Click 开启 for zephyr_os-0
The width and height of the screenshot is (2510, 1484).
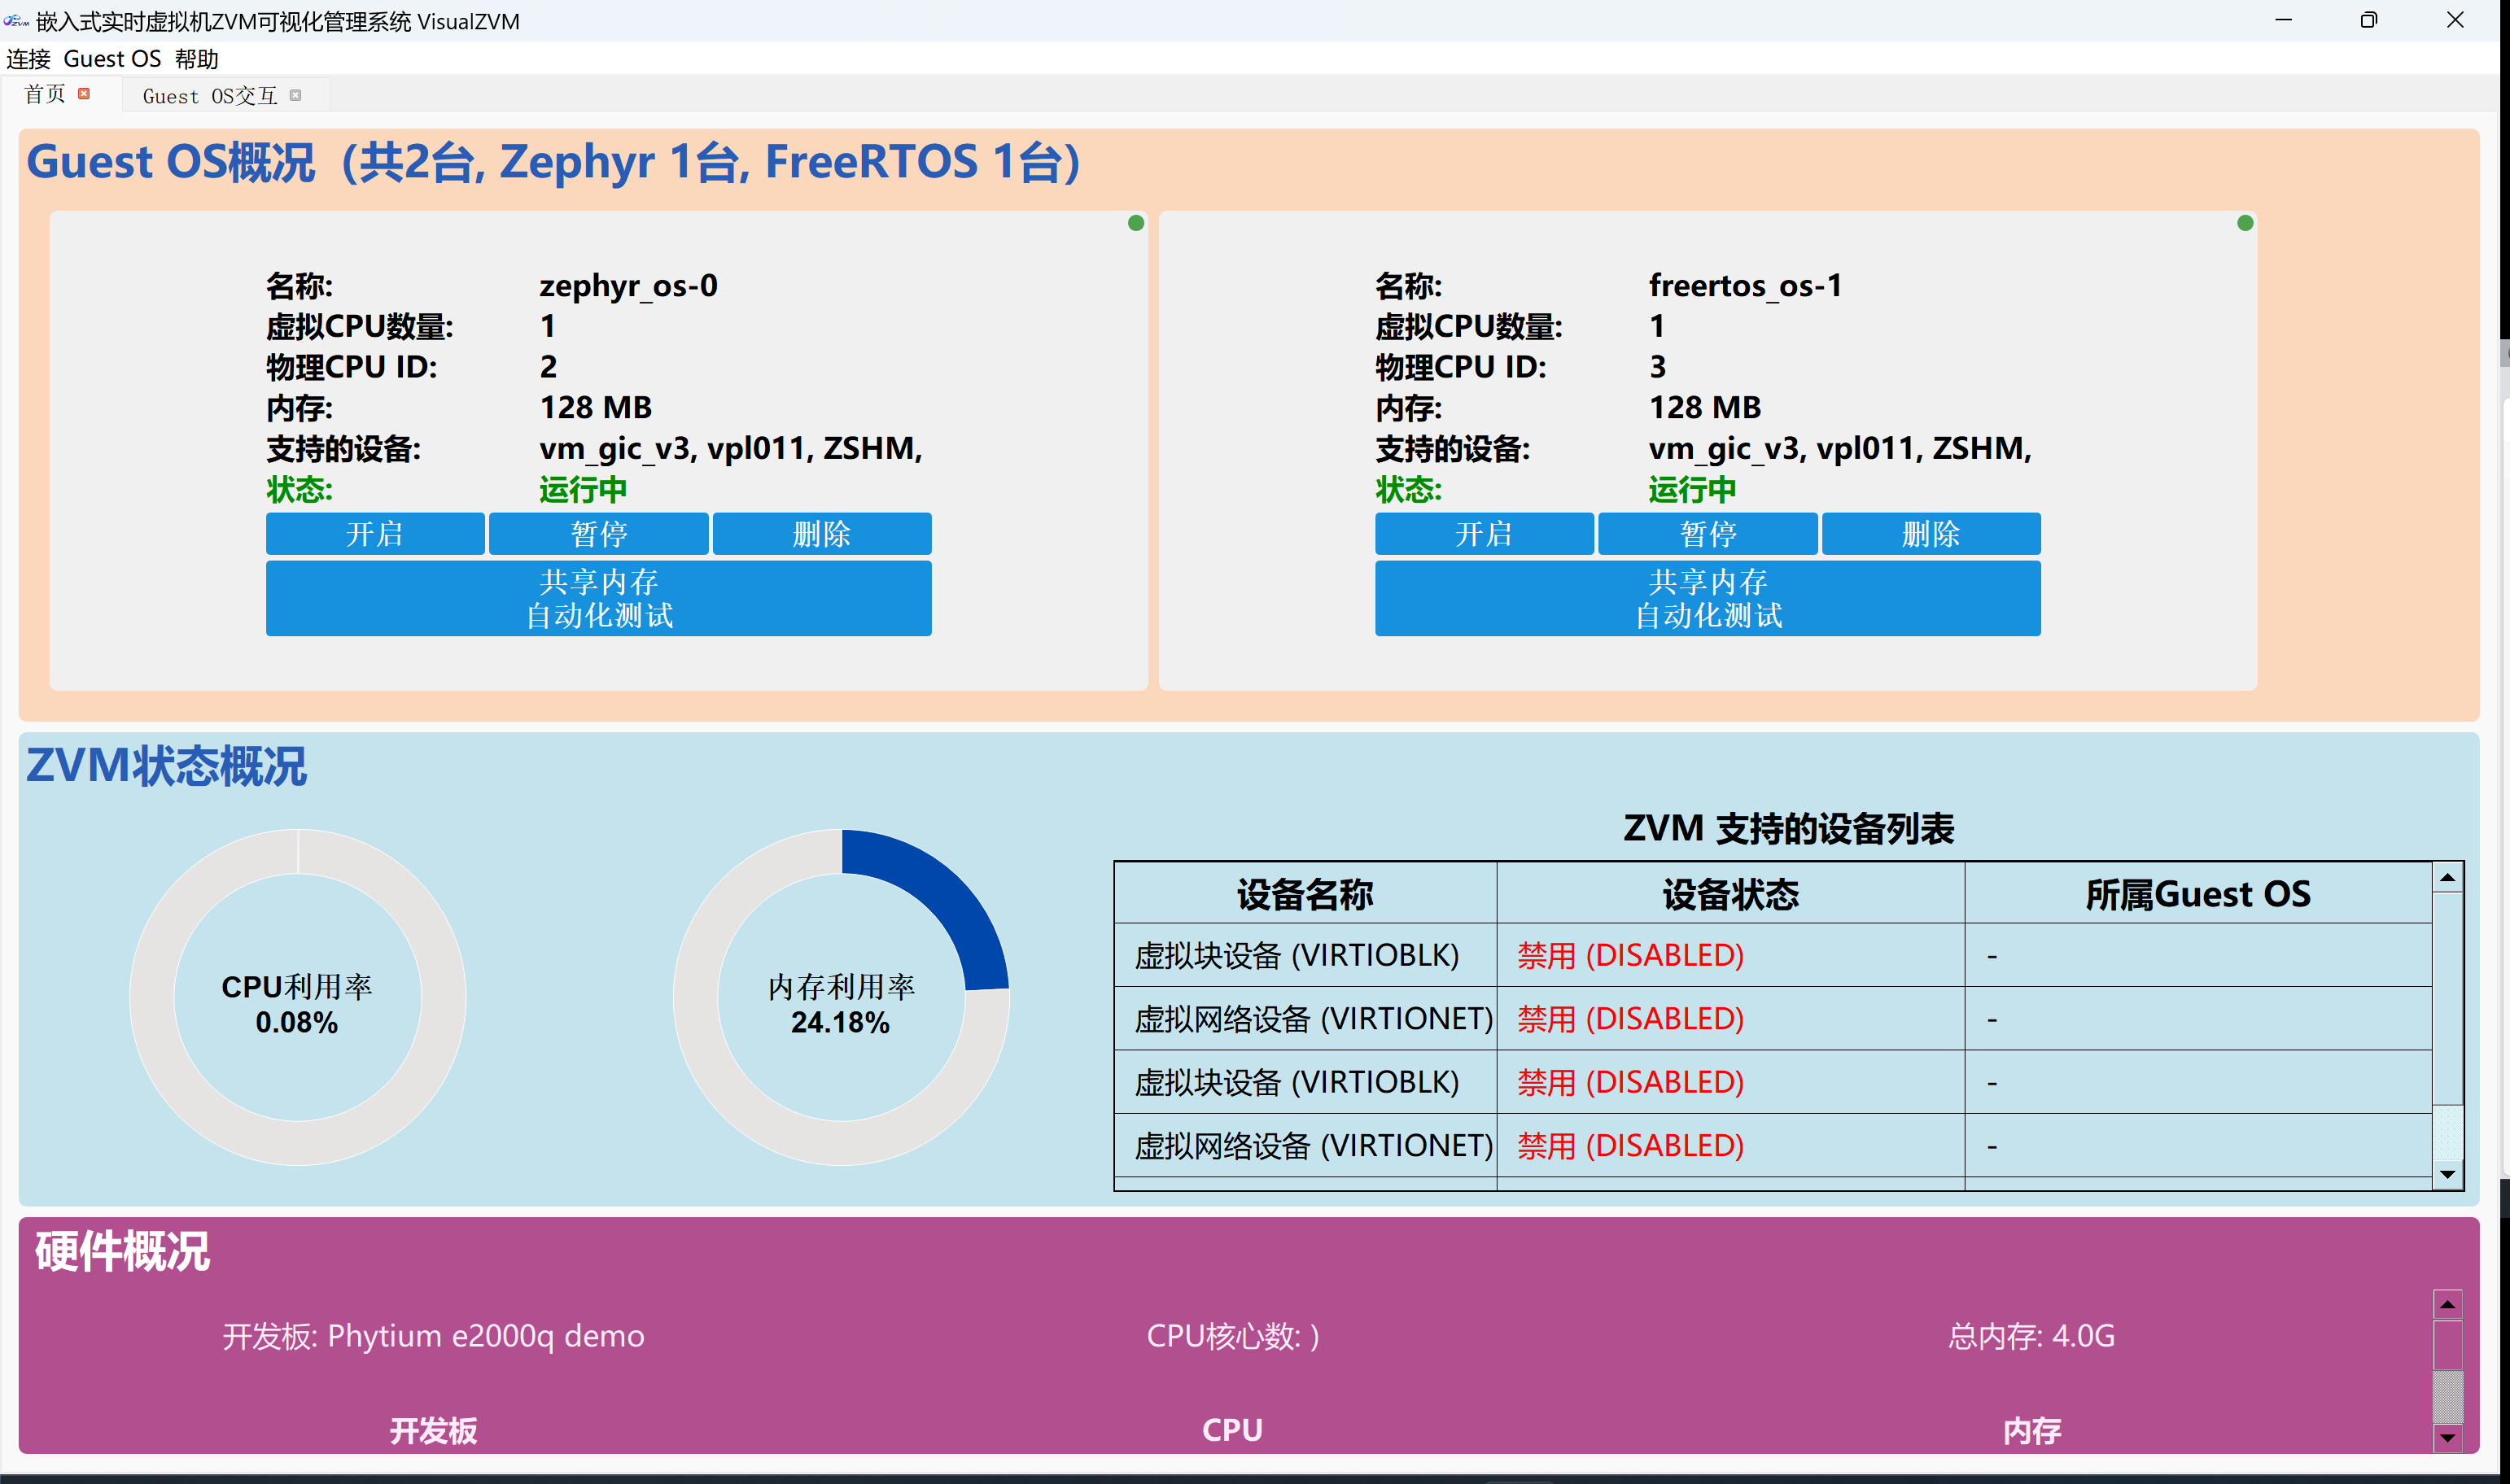(375, 534)
